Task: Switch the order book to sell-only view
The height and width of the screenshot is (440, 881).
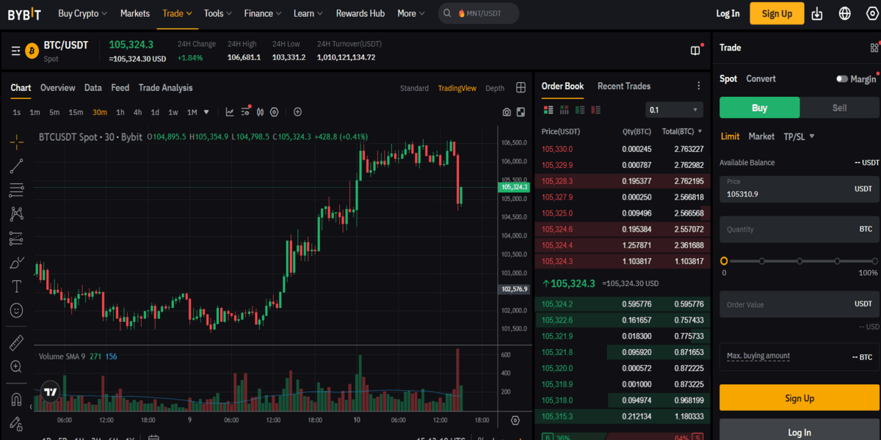Action: (595, 110)
